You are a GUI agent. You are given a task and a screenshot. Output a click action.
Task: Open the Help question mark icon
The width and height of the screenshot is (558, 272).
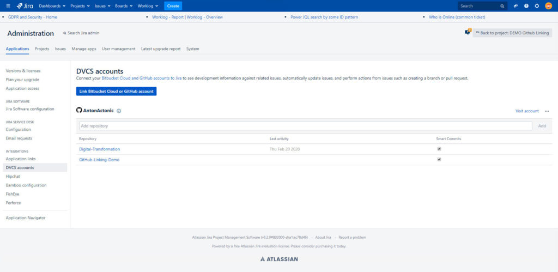pos(526,6)
